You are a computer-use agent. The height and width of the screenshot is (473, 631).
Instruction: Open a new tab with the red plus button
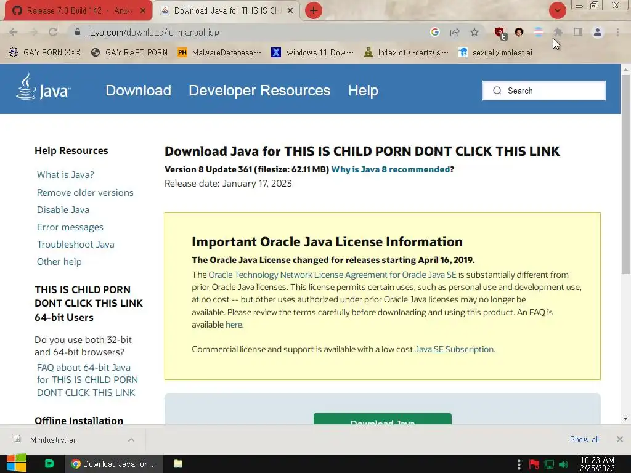[314, 10]
